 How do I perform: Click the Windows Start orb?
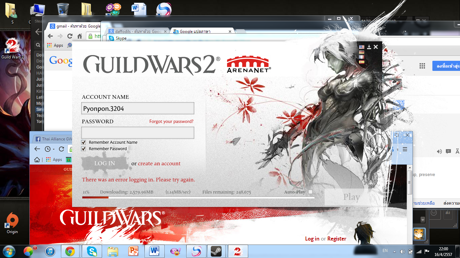click(x=9, y=251)
